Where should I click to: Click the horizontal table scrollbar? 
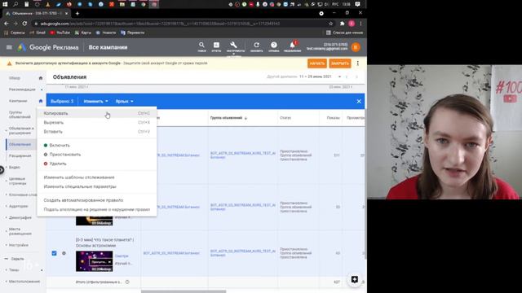[184, 291]
